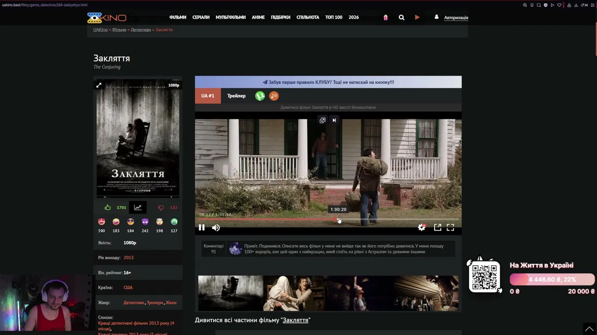Click the red play icon in header
The image size is (597, 335).
pyautogui.click(x=417, y=17)
